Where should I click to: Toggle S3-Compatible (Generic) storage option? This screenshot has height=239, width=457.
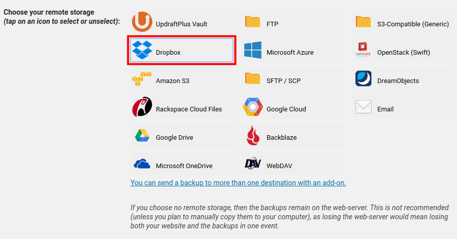412,24
